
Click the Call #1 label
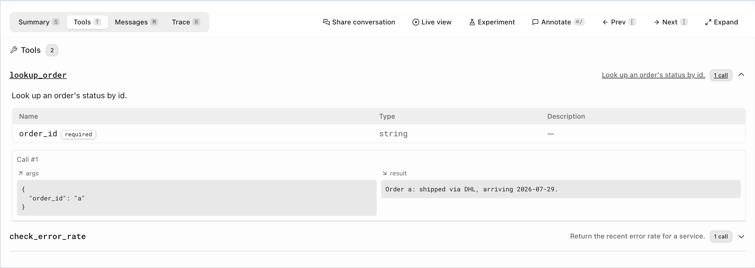[x=28, y=160]
